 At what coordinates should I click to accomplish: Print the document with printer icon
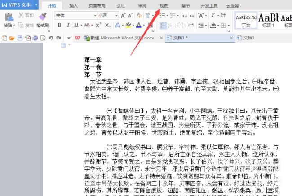[35, 38]
